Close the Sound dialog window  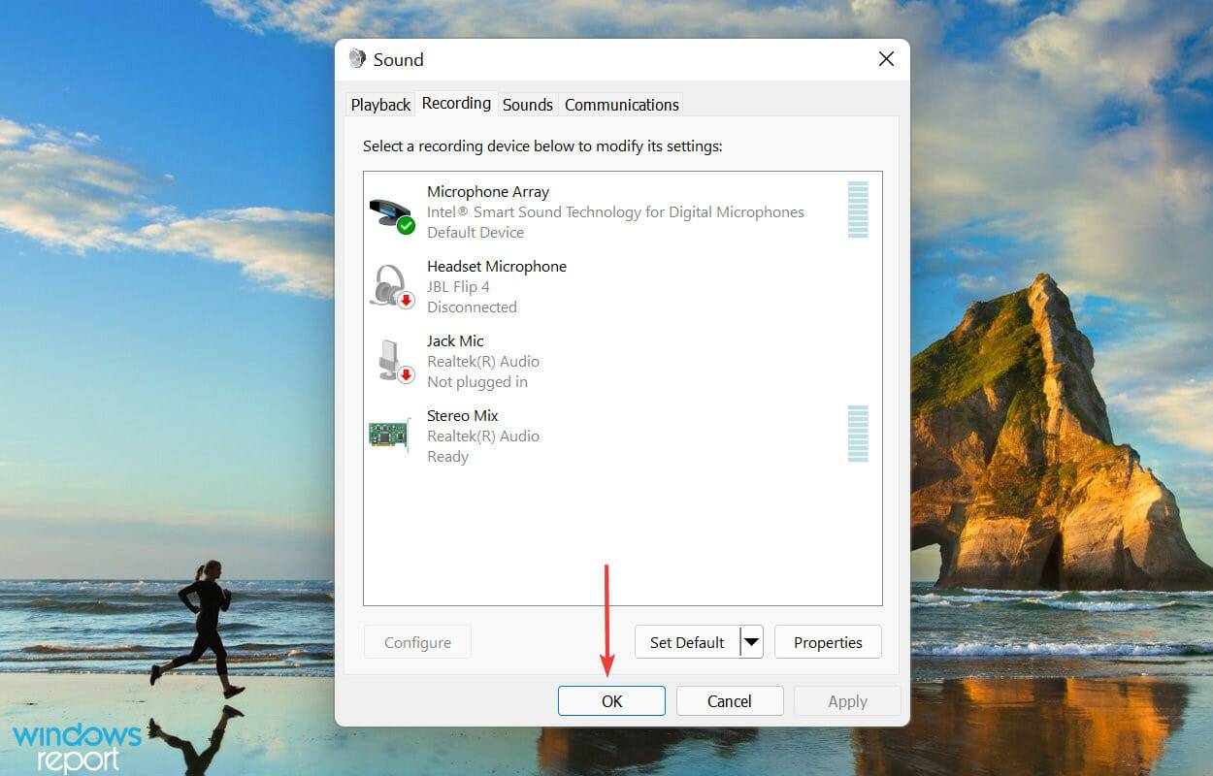(886, 59)
